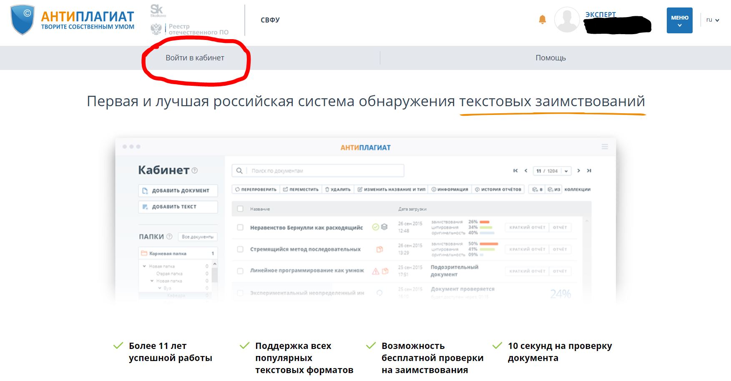Click the user avatar picture
The width and height of the screenshot is (731, 381).
[x=567, y=20]
